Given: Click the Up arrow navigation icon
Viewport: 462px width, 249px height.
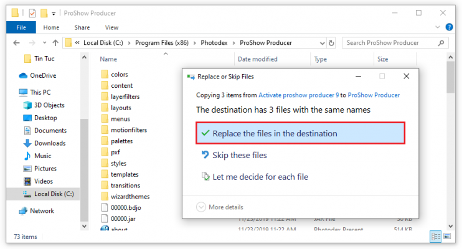Looking at the screenshot, I should pyautogui.click(x=55, y=43).
